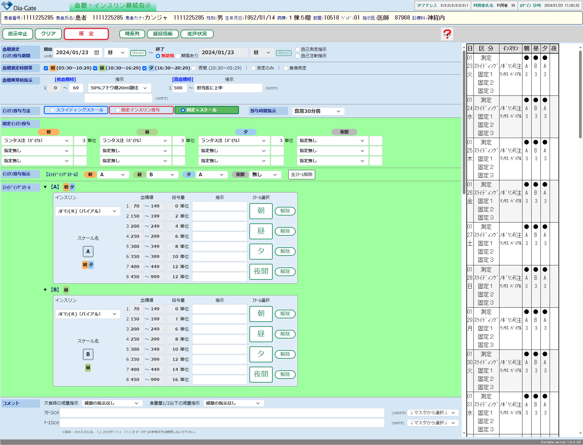The width and height of the screenshot is (583, 445).
Task: Open the 時系列 view
Action: point(132,34)
